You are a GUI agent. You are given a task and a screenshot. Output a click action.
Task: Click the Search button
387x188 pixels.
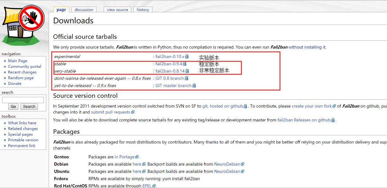tap(29, 107)
